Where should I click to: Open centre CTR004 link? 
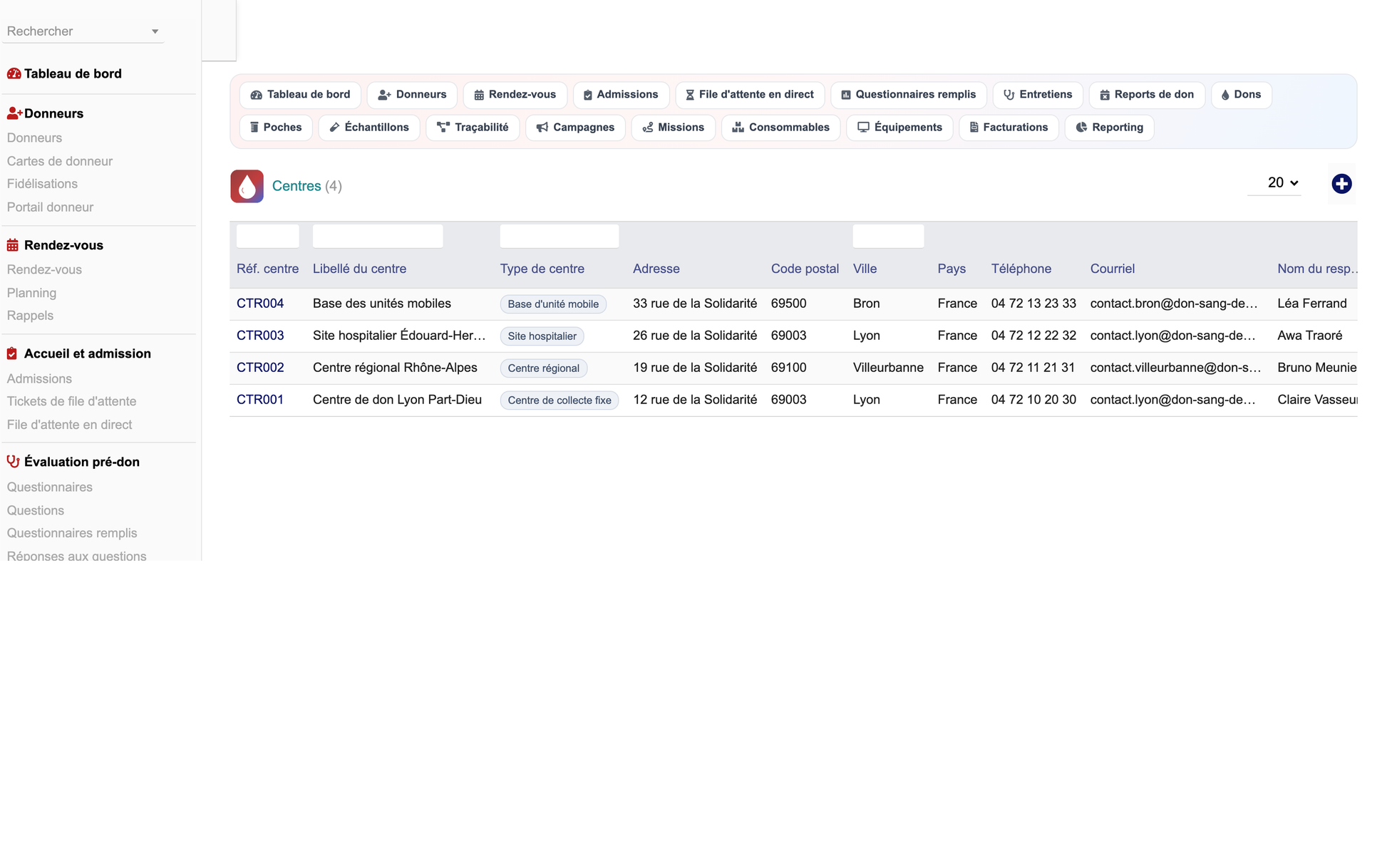(x=260, y=304)
